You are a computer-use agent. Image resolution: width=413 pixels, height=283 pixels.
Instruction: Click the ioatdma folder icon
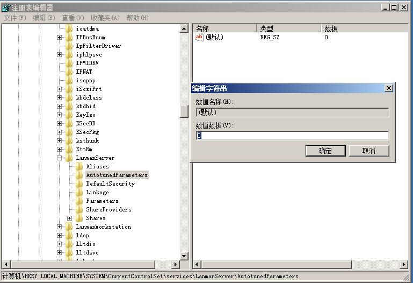69,29
